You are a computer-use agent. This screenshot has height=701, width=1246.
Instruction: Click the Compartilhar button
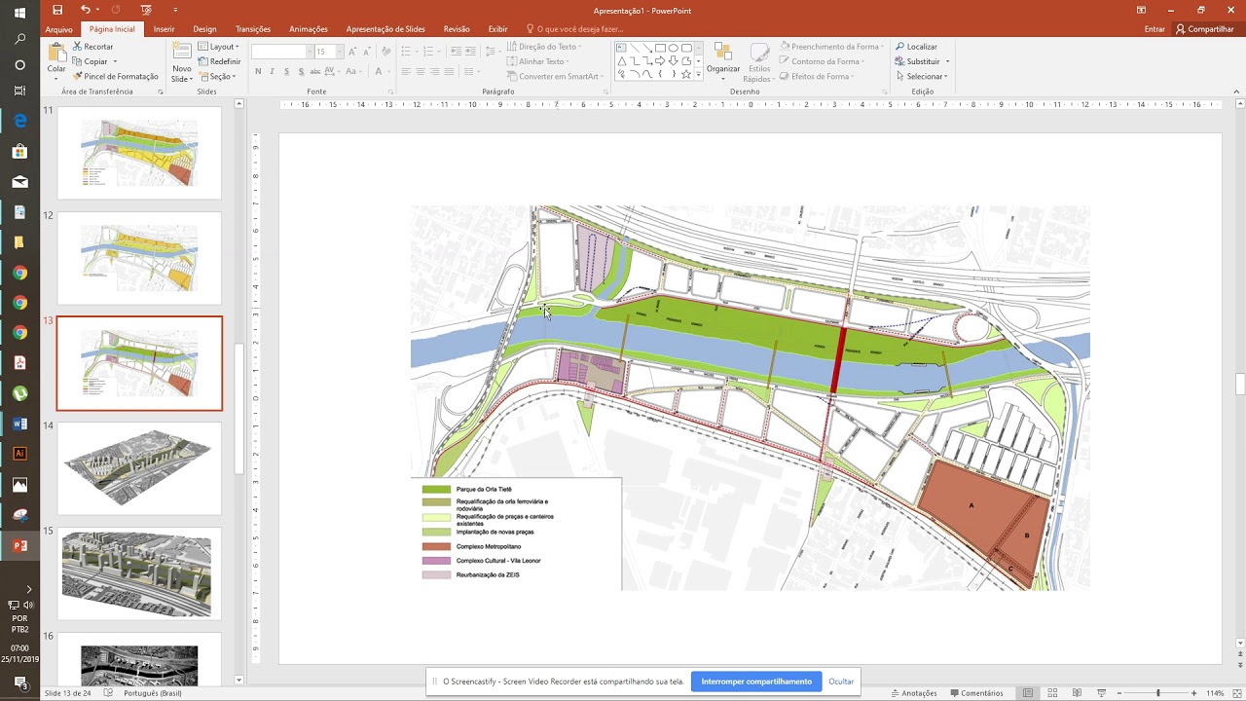(1205, 29)
